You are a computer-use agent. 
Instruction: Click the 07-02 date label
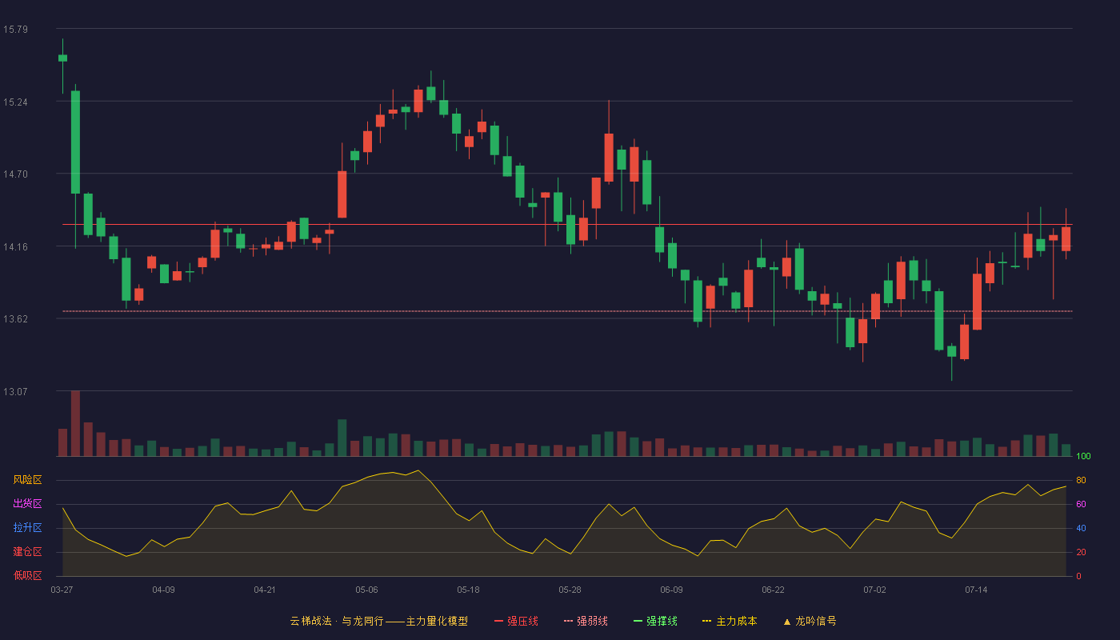[874, 590]
